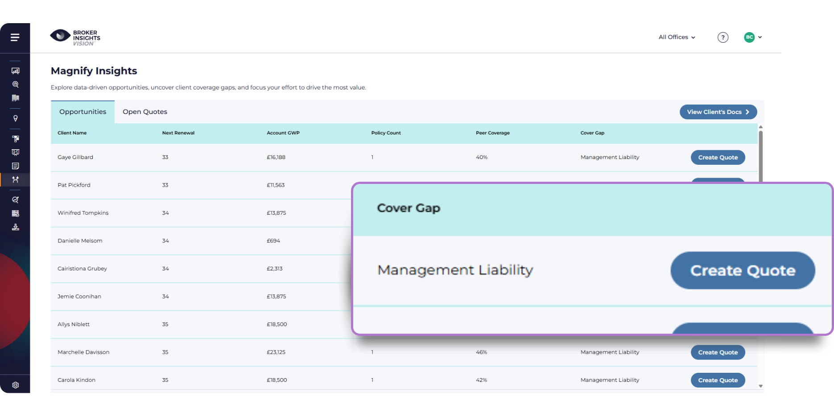
Task: Click the Broker Insights Vision logo
Action: [x=75, y=37]
